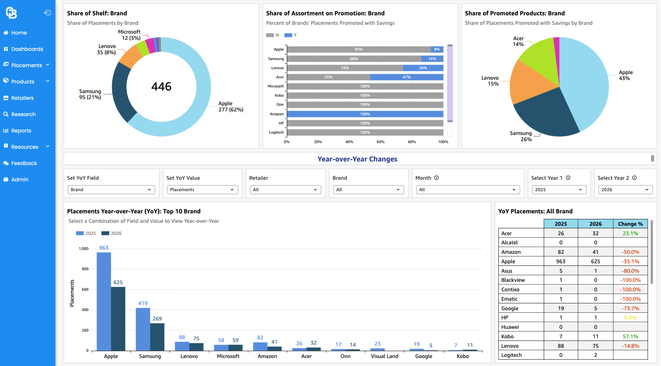Click the Feedback chat bubbles icon
661x366 pixels.
tap(6, 163)
